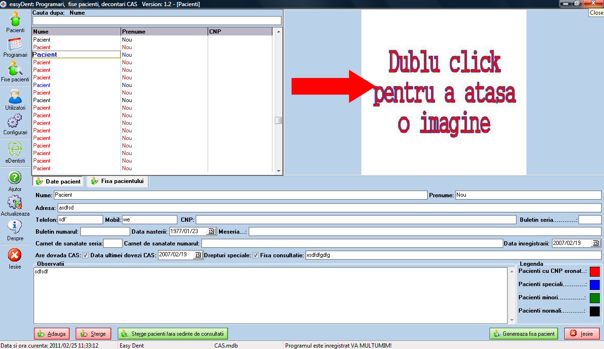Open the Ajutor help icon

(15, 179)
